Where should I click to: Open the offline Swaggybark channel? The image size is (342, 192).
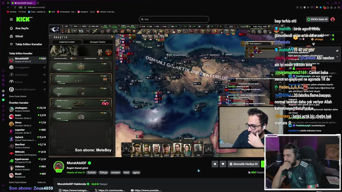coord(27,67)
